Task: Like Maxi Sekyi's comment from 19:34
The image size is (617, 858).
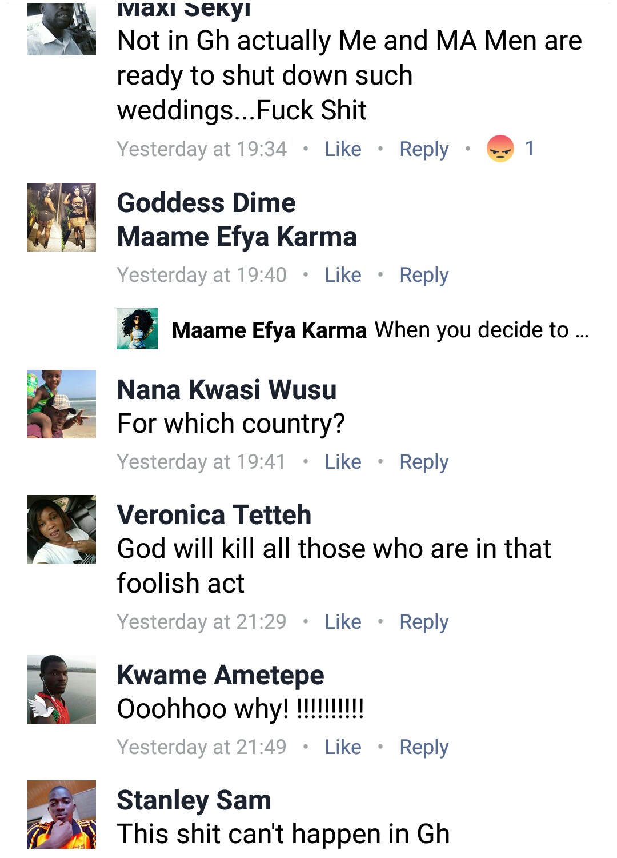Action: coord(343,149)
